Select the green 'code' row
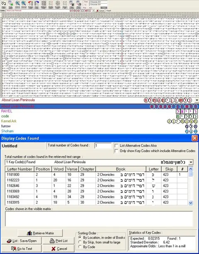Screen dimensions: 199x254 click(x=99, y=116)
